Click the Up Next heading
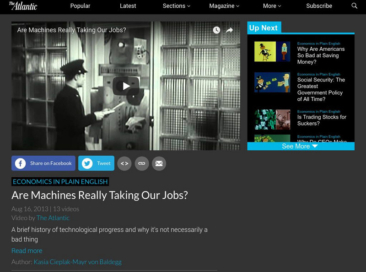 coord(264,28)
